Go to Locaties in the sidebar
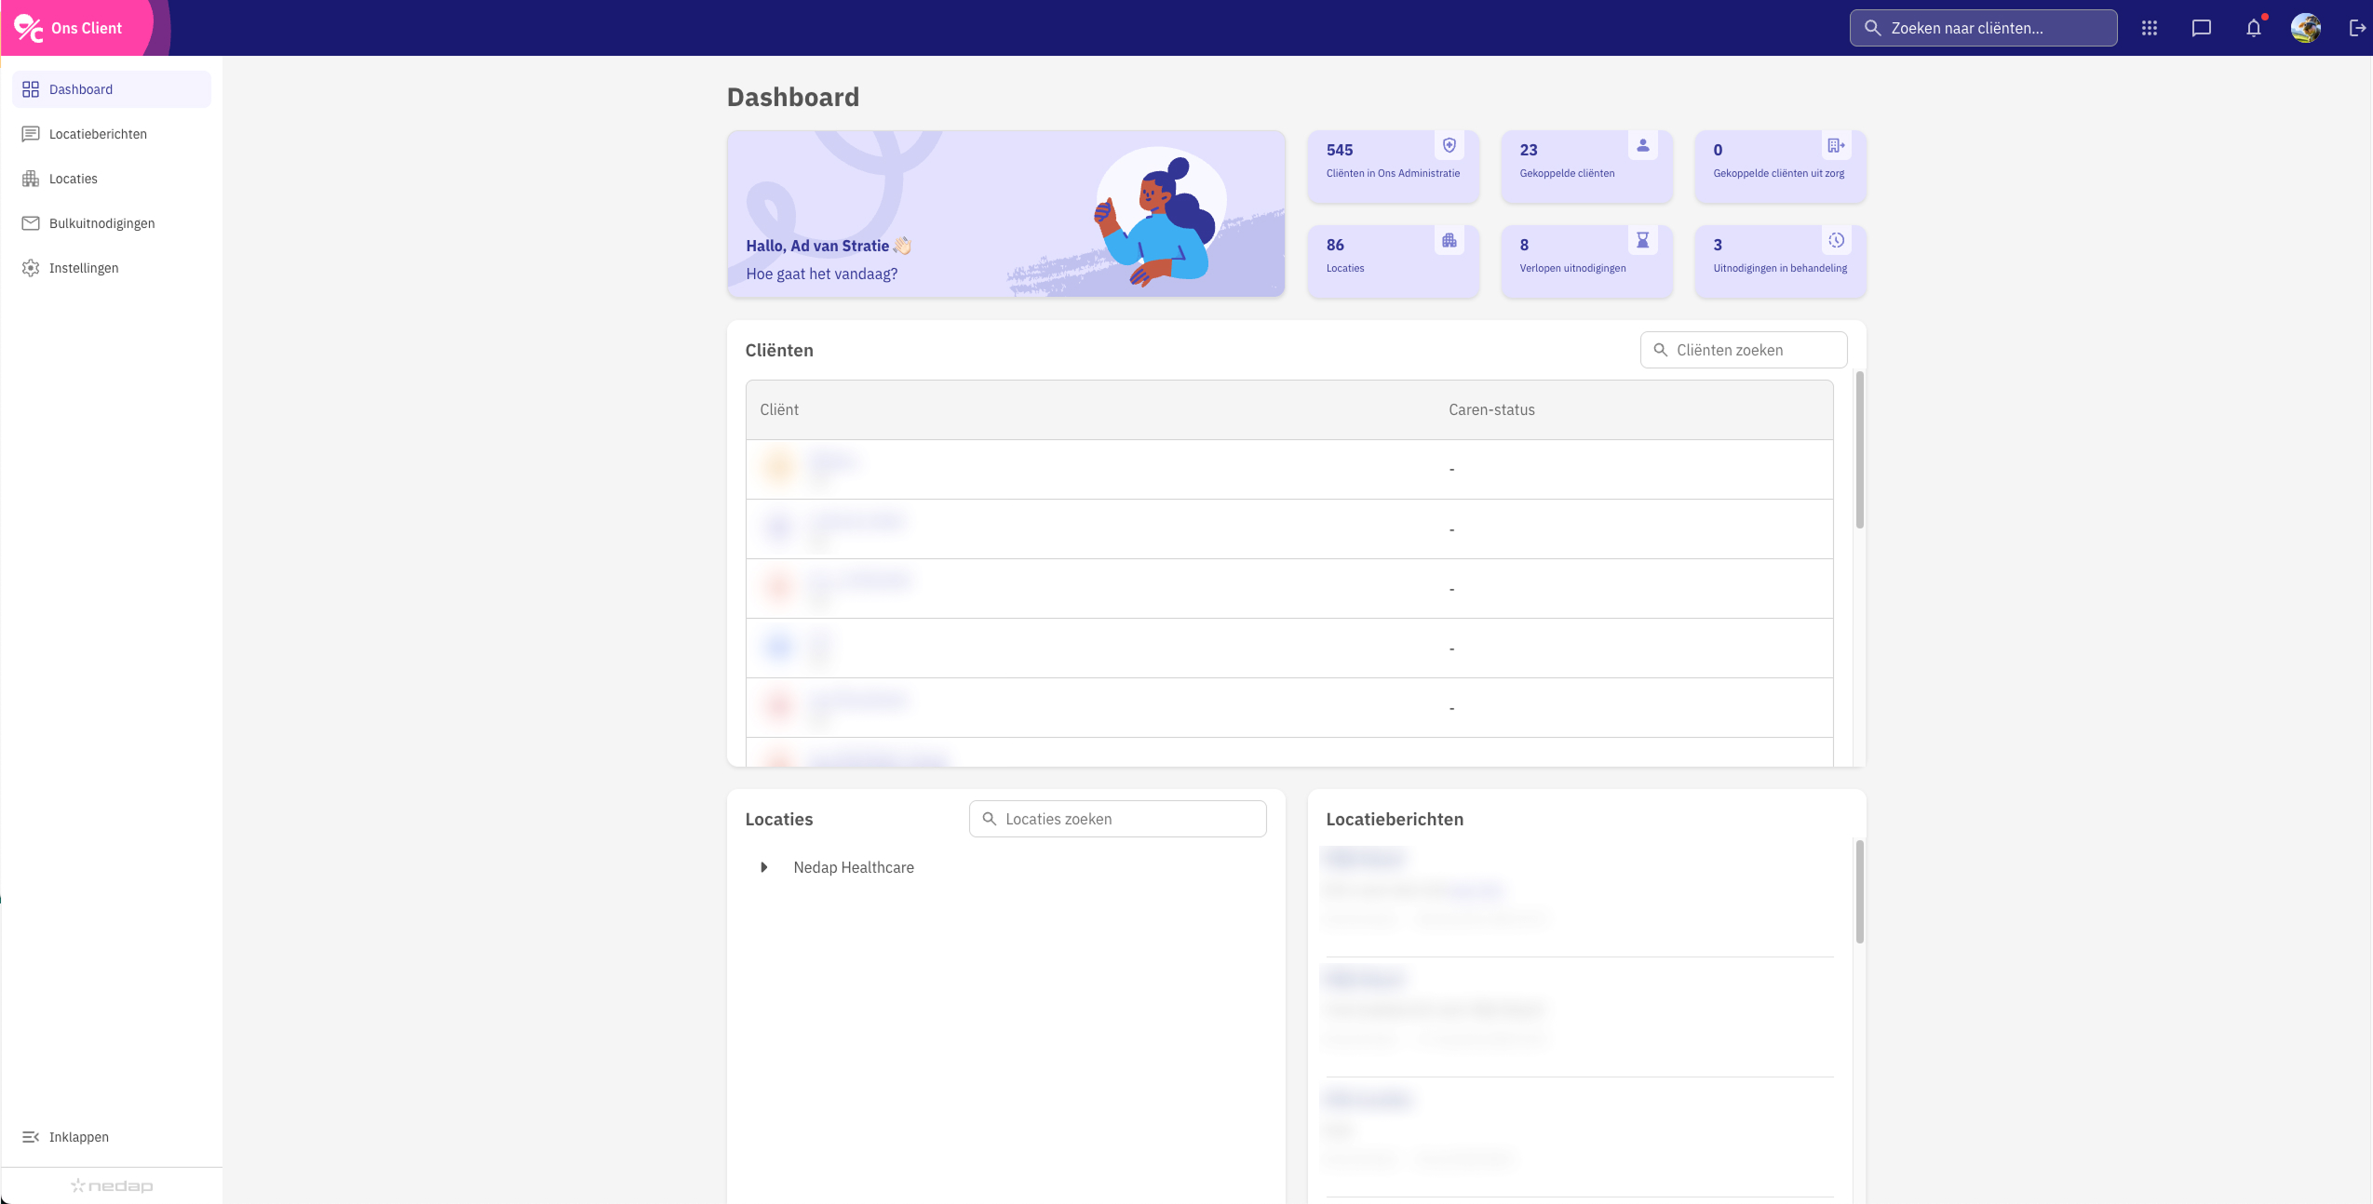 point(112,179)
